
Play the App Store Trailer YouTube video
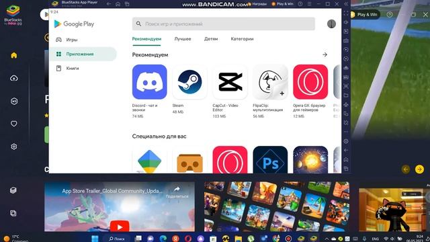(x=120, y=227)
